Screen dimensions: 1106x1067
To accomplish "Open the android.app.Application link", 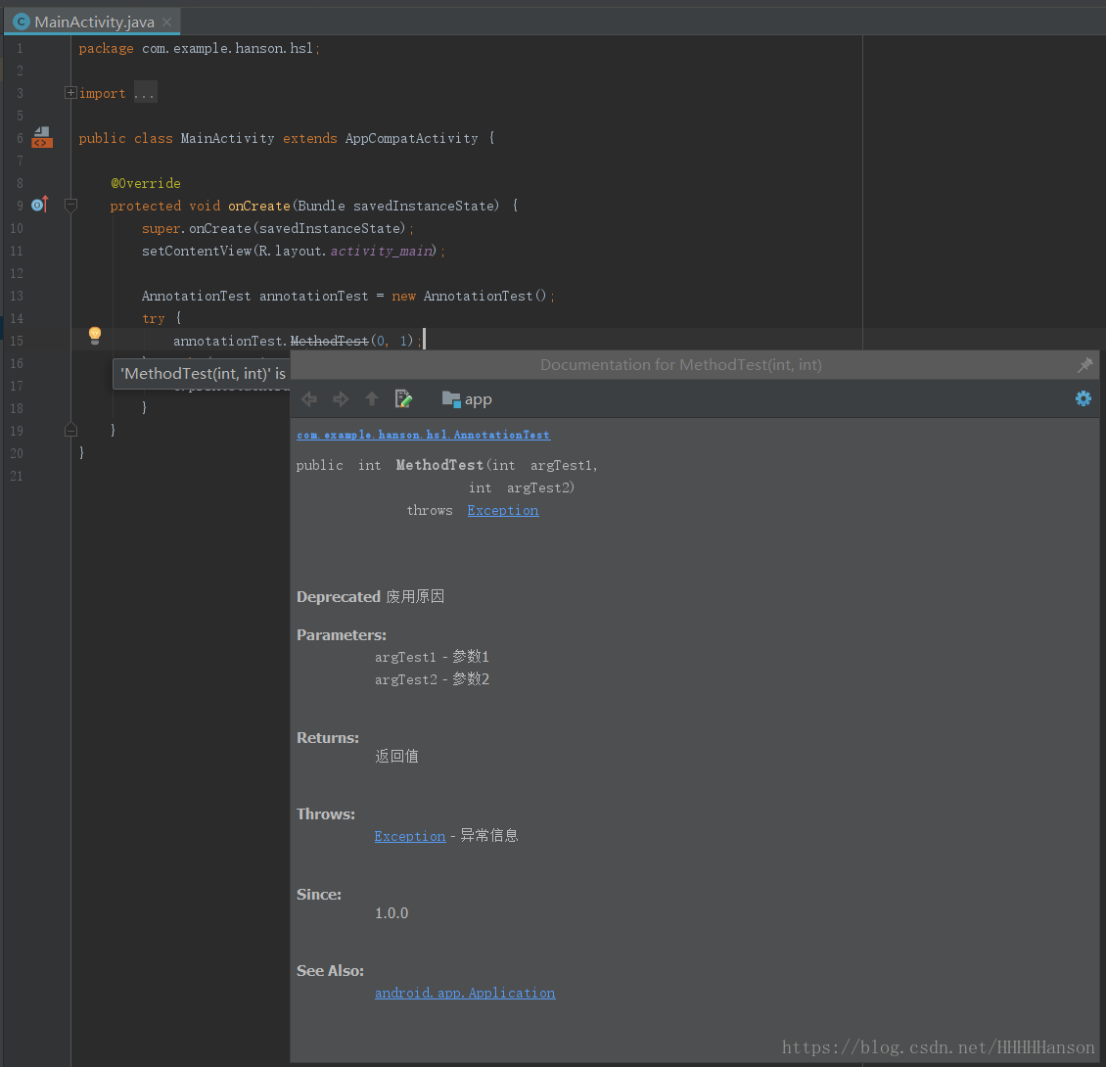I will click(465, 993).
